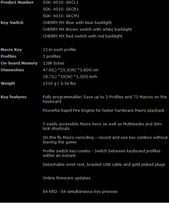The width and height of the screenshot is (169, 203).
Task: Click the Online firmware updates text
Action: pos(67,178)
